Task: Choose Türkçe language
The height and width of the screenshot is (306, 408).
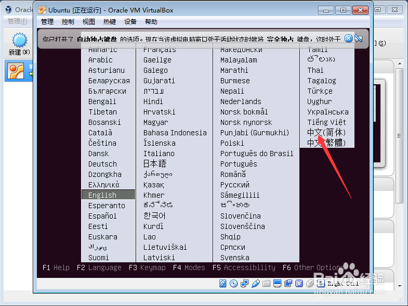Action: click(320, 91)
